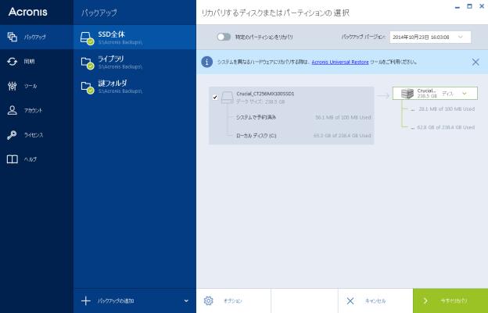This screenshot has width=488, height=313.
Task: Select the ライブラリ backup entry
Action: pos(135,62)
